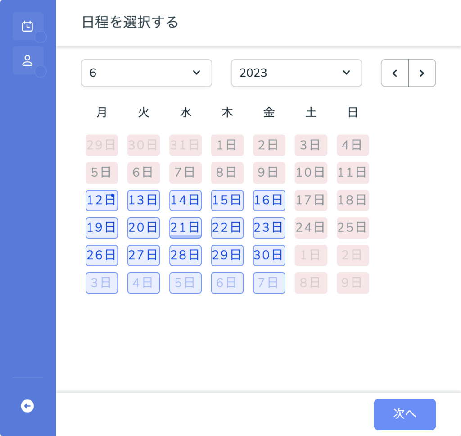This screenshot has width=461, height=436.
Task: Choose 23日 in the Friday column
Action: point(269,228)
